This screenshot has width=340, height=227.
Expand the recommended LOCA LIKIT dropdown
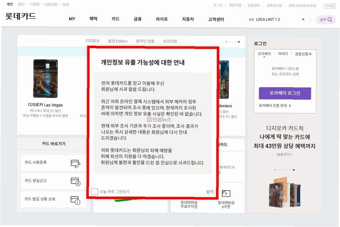pos(303,20)
